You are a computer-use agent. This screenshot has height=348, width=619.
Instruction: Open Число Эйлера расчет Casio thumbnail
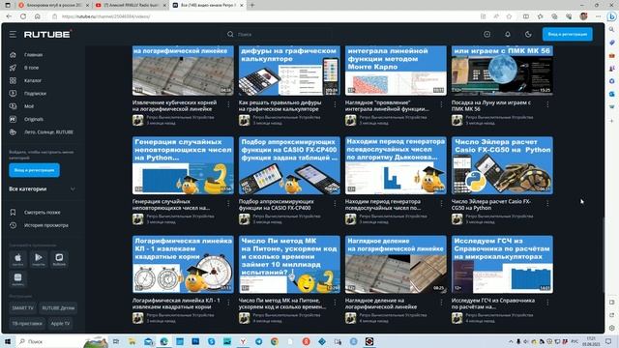click(502, 165)
